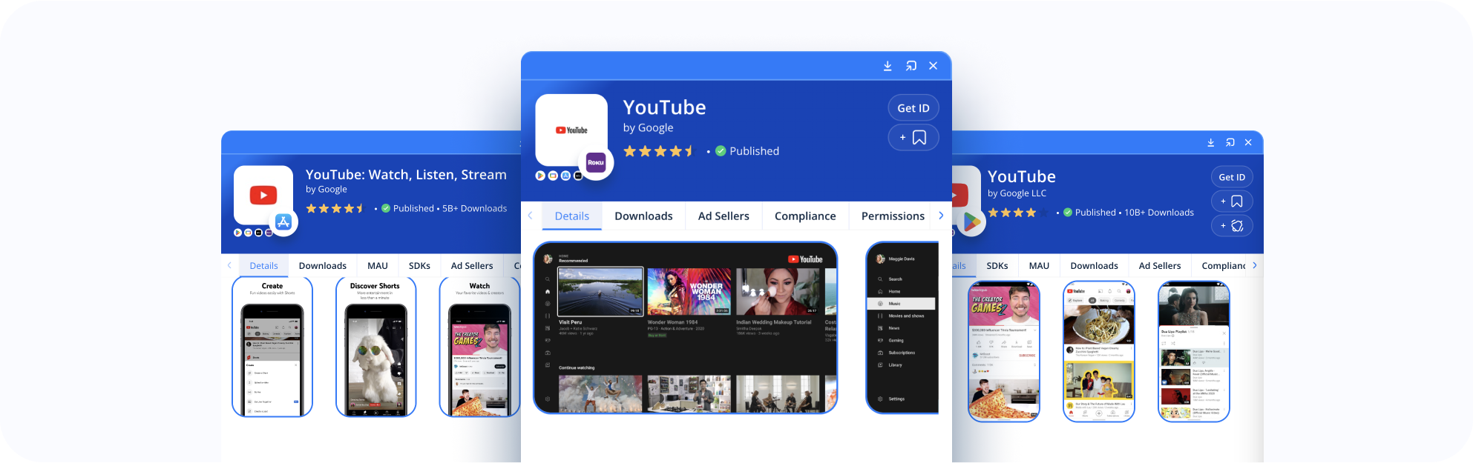
Task: Open the Discover Shorts screenshot in left window
Action: point(375,347)
